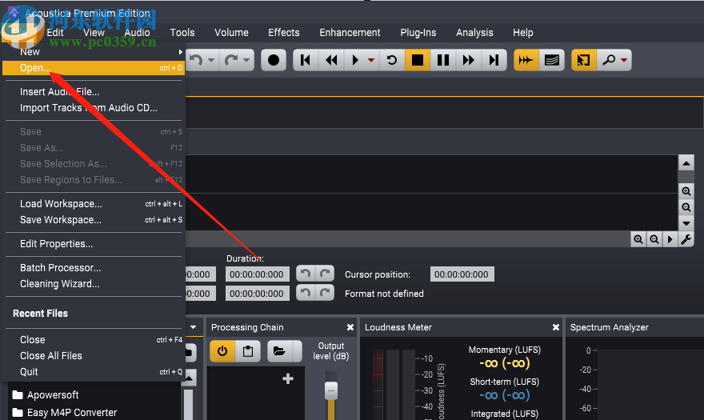Add effect with plus icon in chain

click(288, 378)
